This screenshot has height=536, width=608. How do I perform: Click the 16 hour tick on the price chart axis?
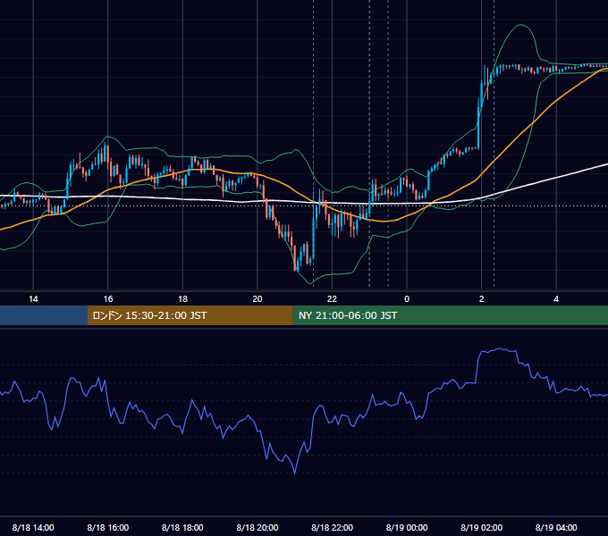click(108, 299)
